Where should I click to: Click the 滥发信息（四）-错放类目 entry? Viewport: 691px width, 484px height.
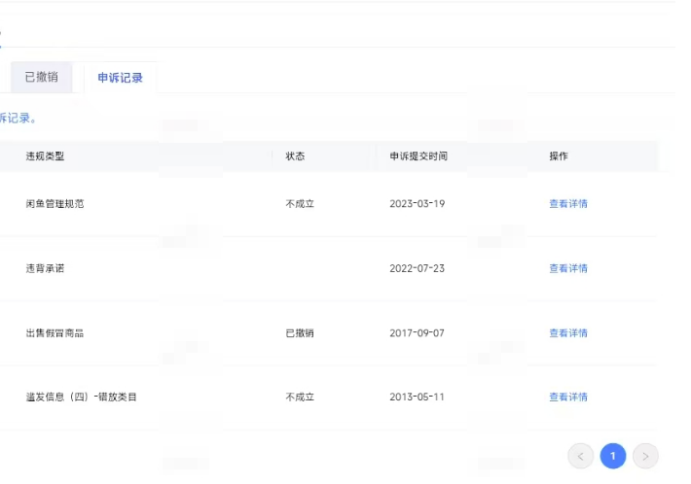pyautogui.click(x=81, y=397)
